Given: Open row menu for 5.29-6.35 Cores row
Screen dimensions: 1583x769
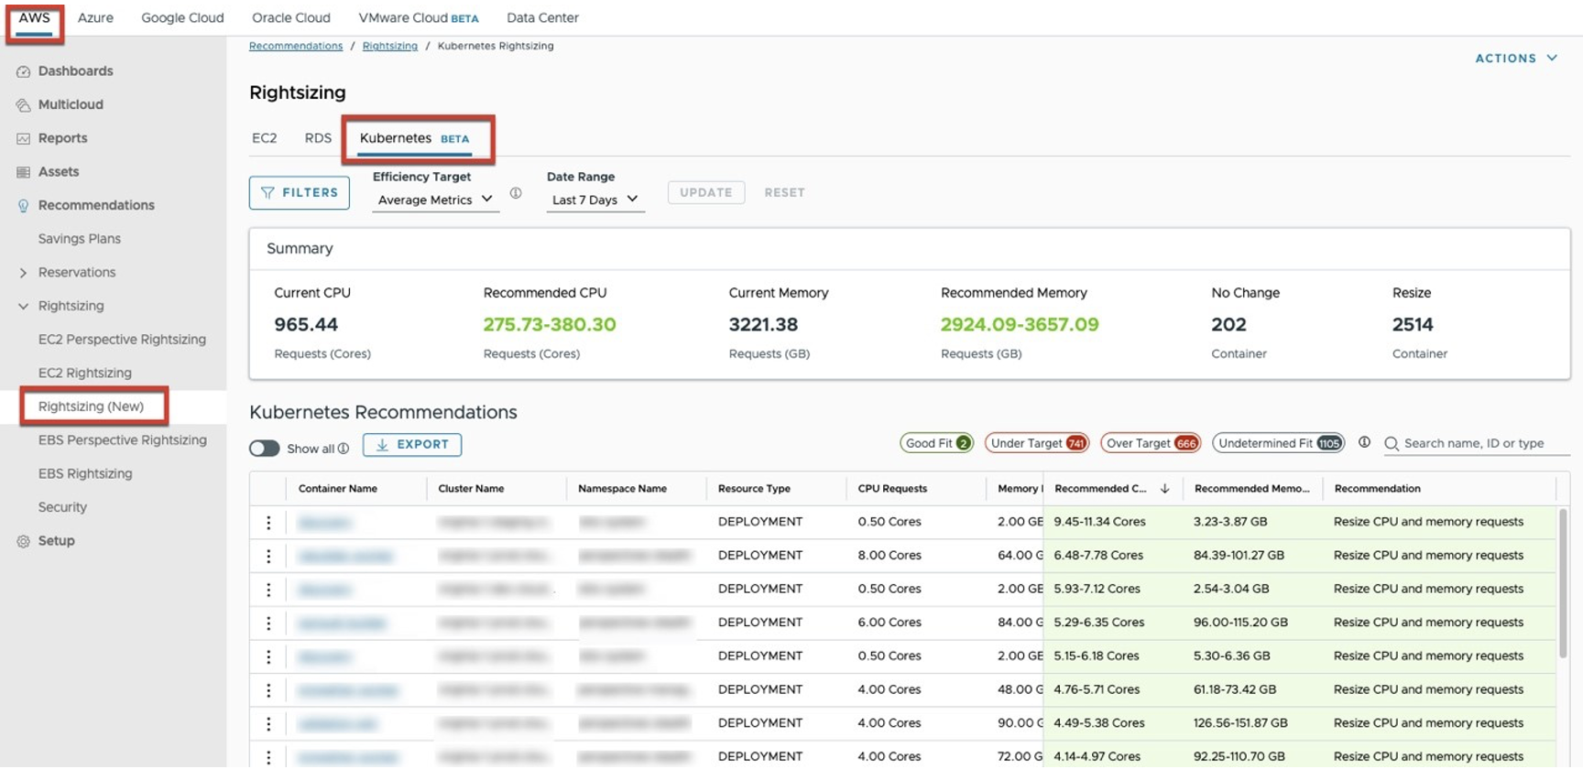Looking at the screenshot, I should pyautogui.click(x=268, y=623).
